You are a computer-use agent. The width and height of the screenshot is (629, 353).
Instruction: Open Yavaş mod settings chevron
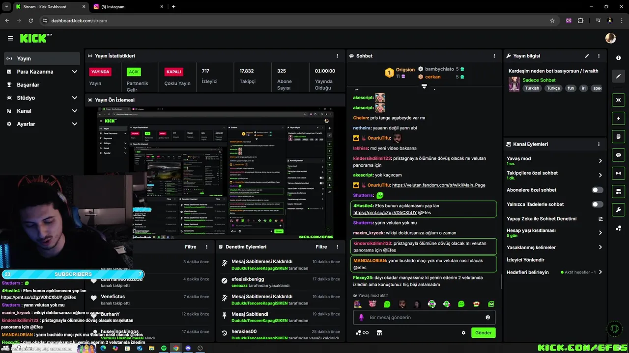pyautogui.click(x=600, y=161)
